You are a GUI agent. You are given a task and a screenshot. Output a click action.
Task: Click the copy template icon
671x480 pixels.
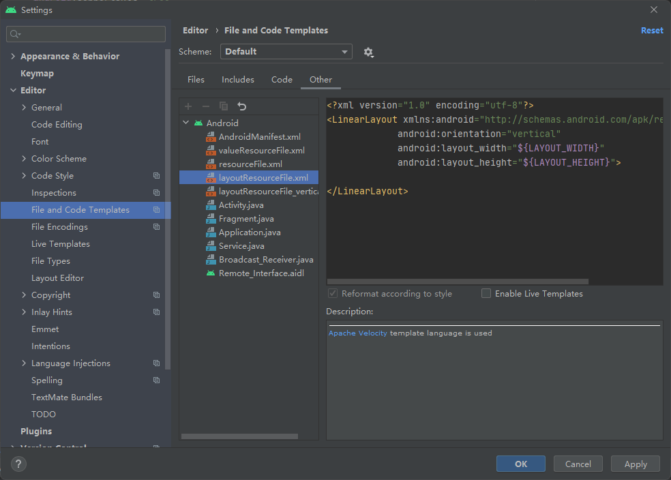click(224, 106)
